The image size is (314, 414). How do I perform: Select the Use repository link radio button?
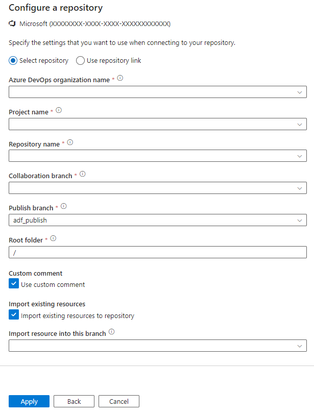click(x=80, y=60)
